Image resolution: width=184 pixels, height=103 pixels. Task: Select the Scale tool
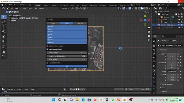4,36
